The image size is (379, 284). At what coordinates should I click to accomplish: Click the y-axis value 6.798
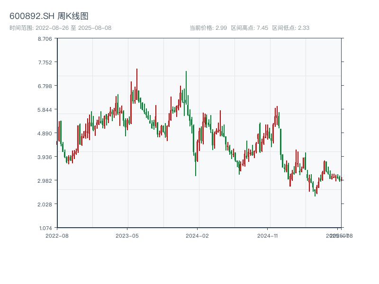tap(45, 86)
